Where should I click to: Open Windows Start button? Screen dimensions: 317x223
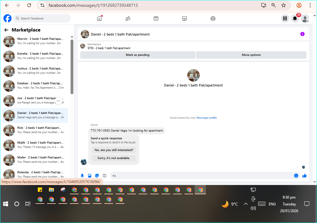pyautogui.click(x=6, y=204)
